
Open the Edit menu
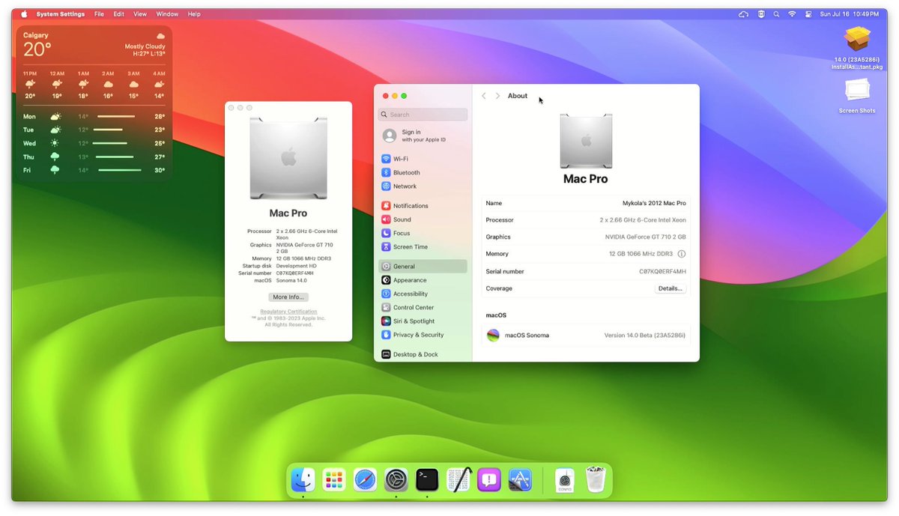(x=119, y=14)
